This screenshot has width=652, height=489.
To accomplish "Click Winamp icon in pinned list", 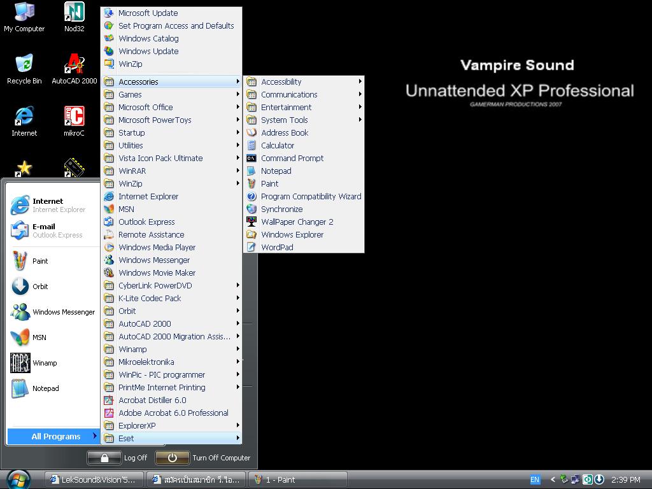I will click(20, 363).
